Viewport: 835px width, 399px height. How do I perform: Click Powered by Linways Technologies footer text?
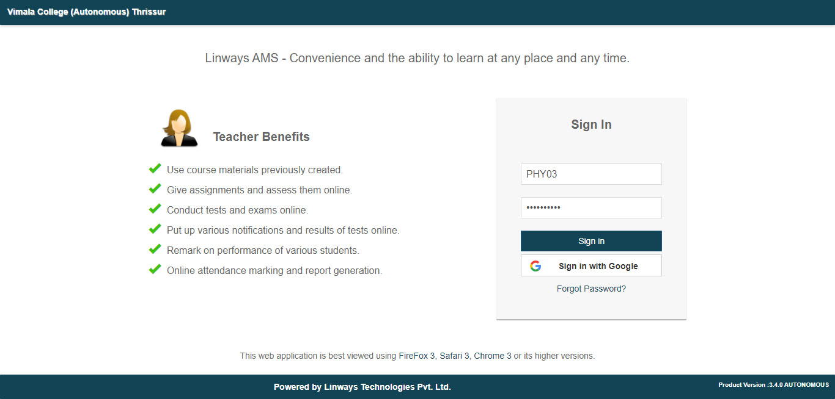click(x=362, y=387)
